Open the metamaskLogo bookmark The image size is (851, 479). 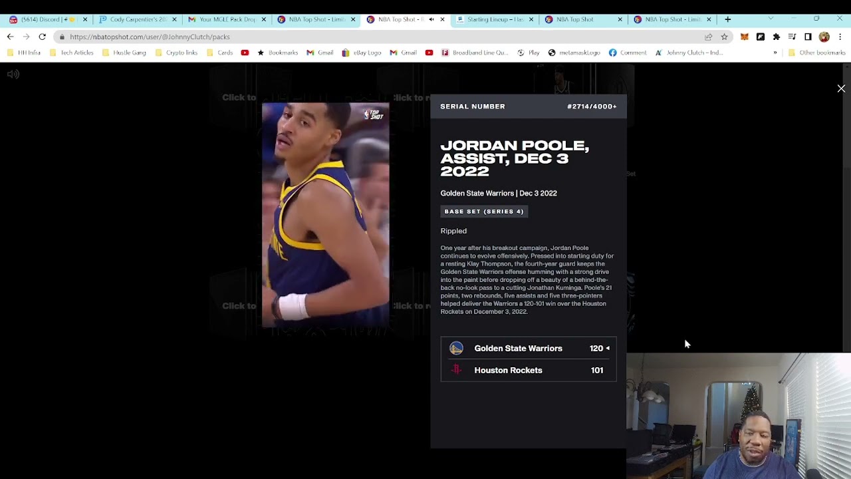pyautogui.click(x=574, y=53)
